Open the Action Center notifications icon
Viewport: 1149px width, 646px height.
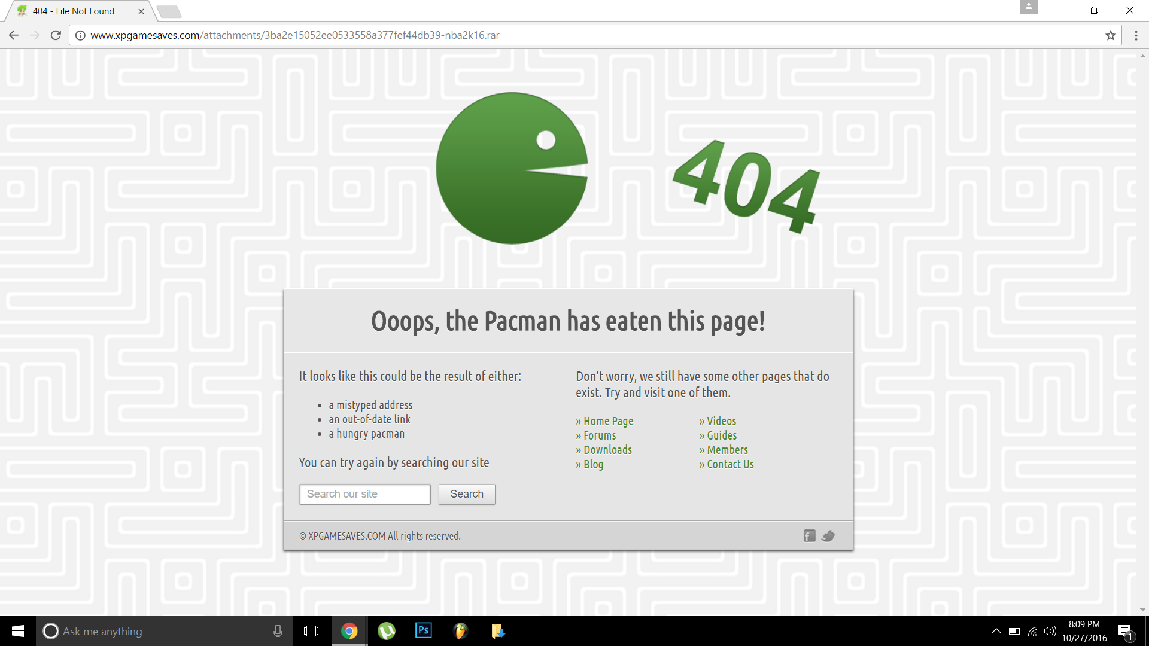tap(1125, 632)
